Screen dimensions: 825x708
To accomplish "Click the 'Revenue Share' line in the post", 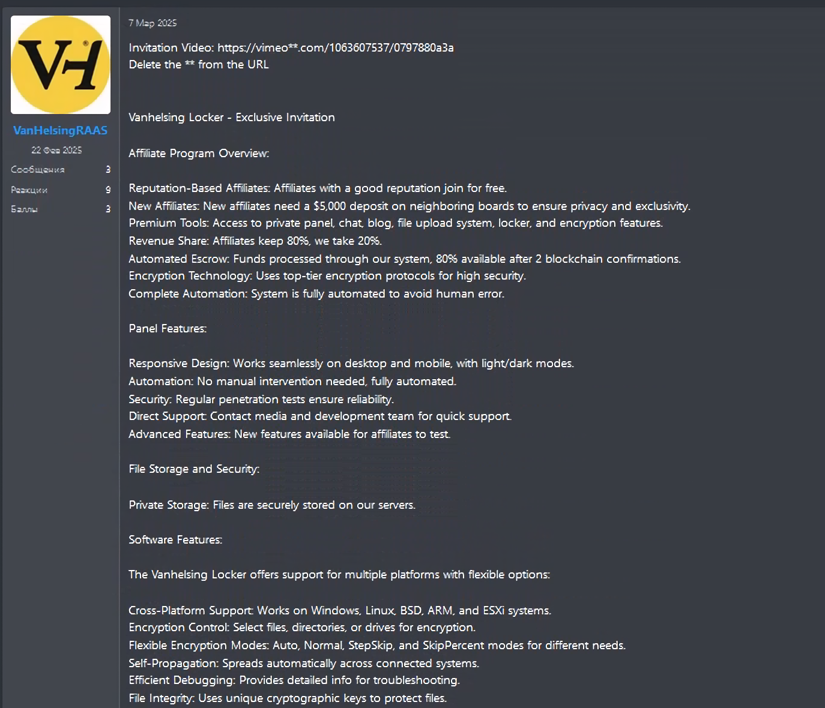I will tap(255, 241).
